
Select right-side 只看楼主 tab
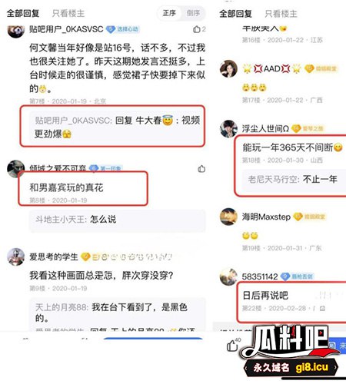click(x=281, y=14)
